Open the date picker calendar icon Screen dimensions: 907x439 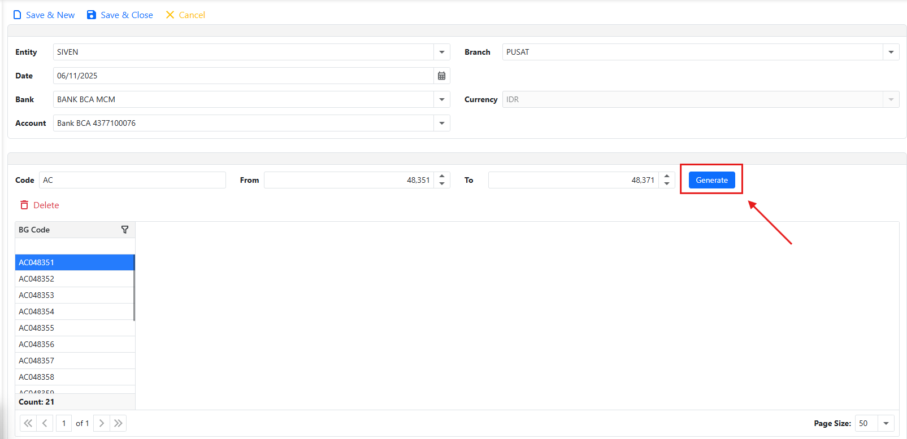(442, 76)
